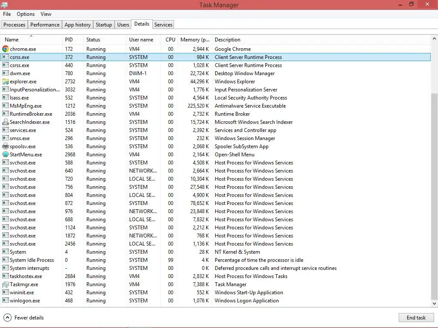
Task: Click the System Idle Process icon
Action: [5, 260]
